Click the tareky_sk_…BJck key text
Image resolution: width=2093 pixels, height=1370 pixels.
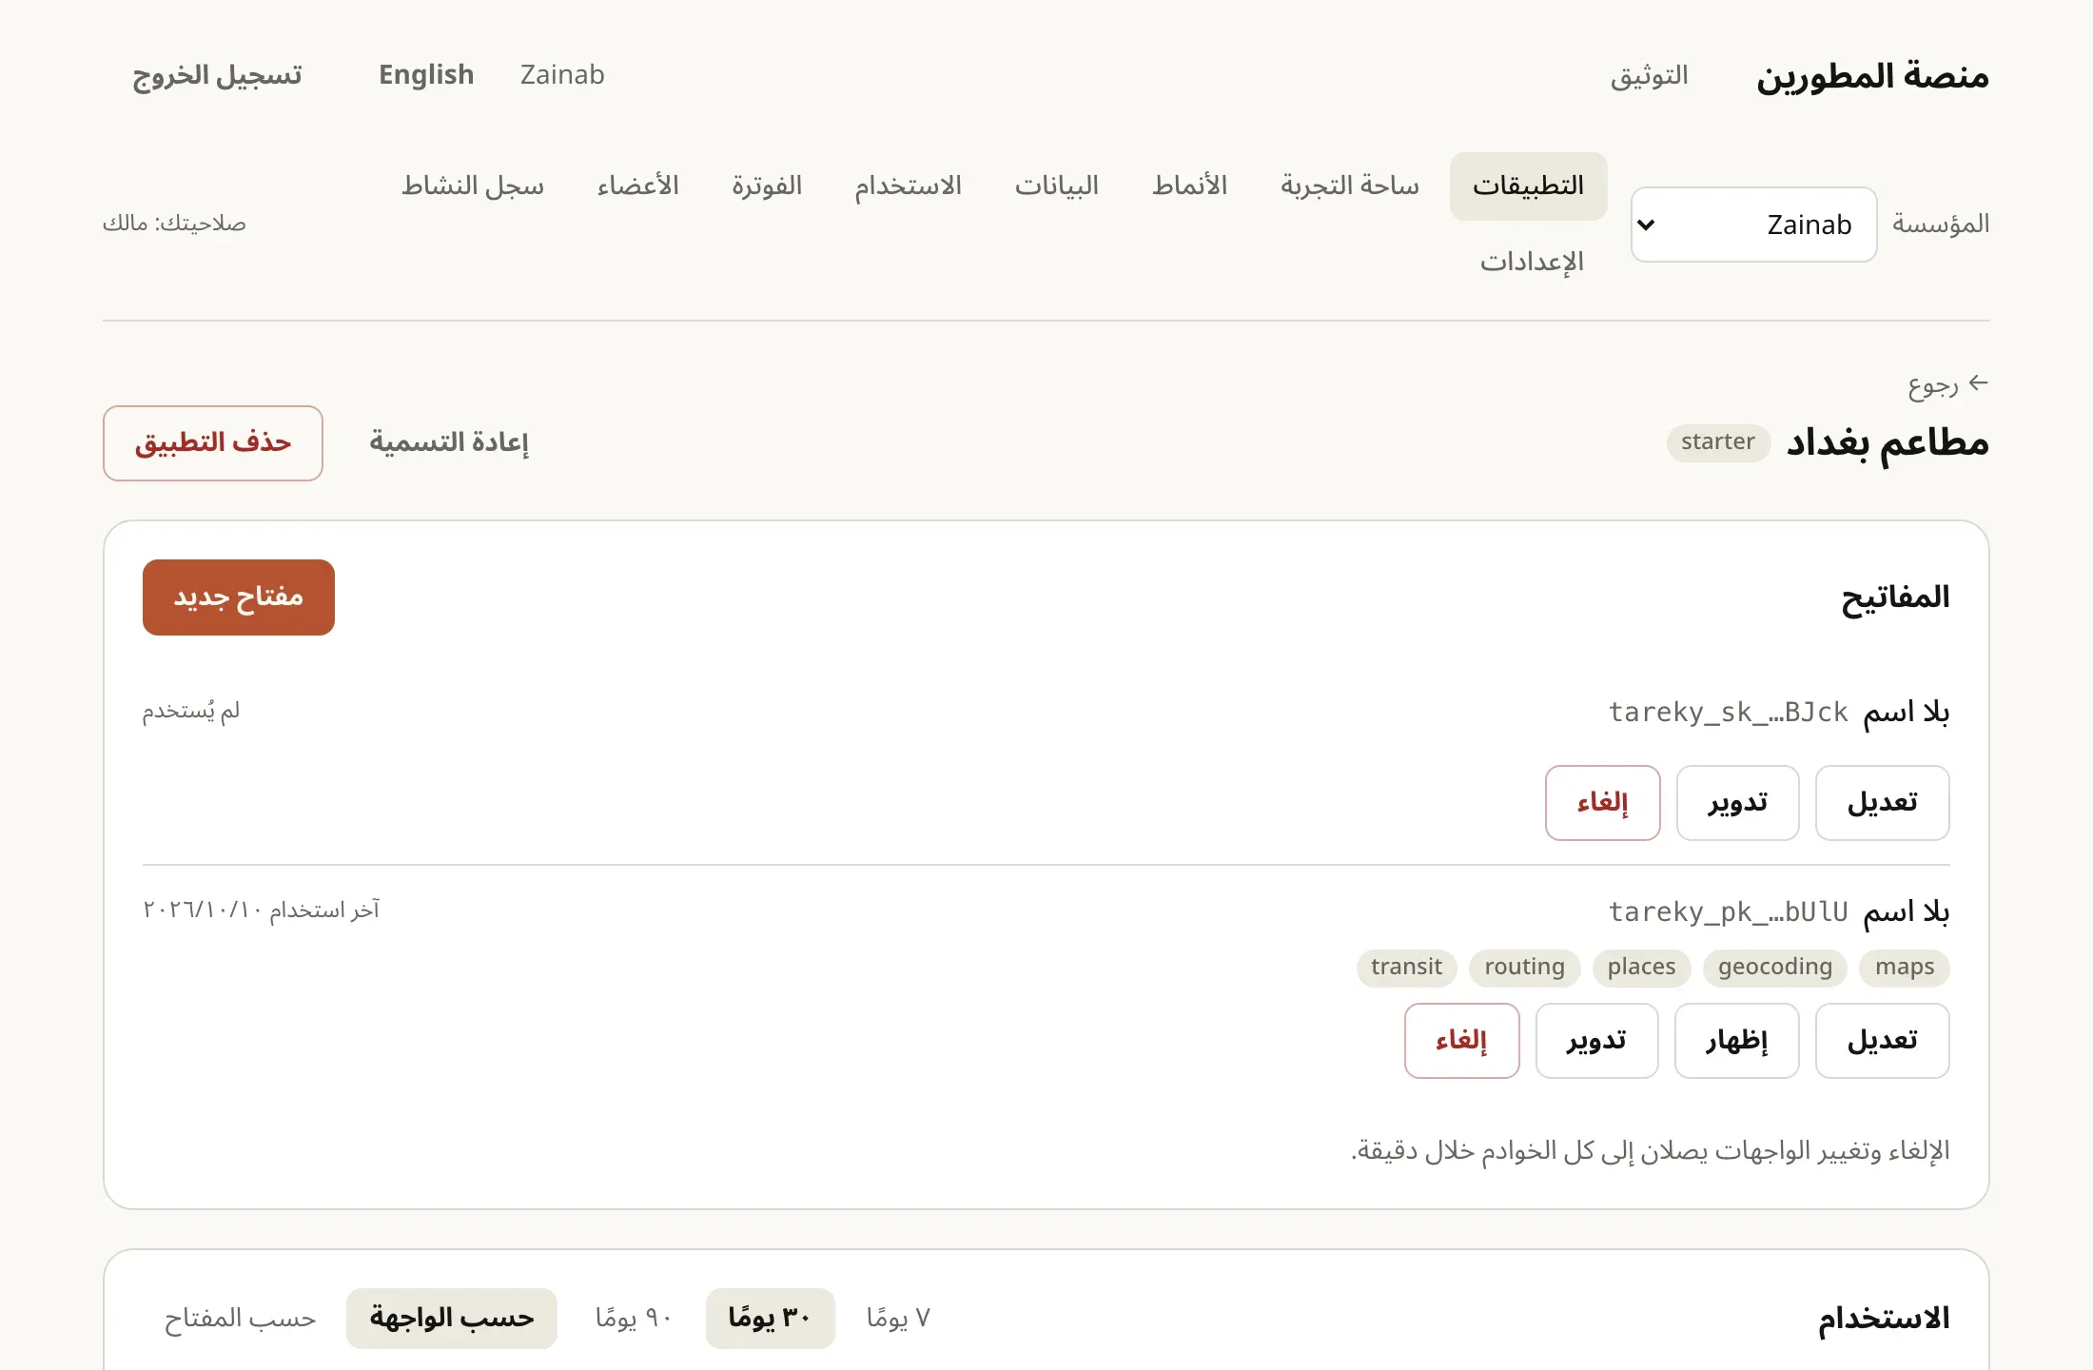tap(1728, 713)
